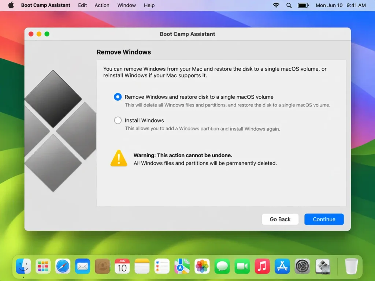Open Launchpad from the Dock

pos(43,266)
